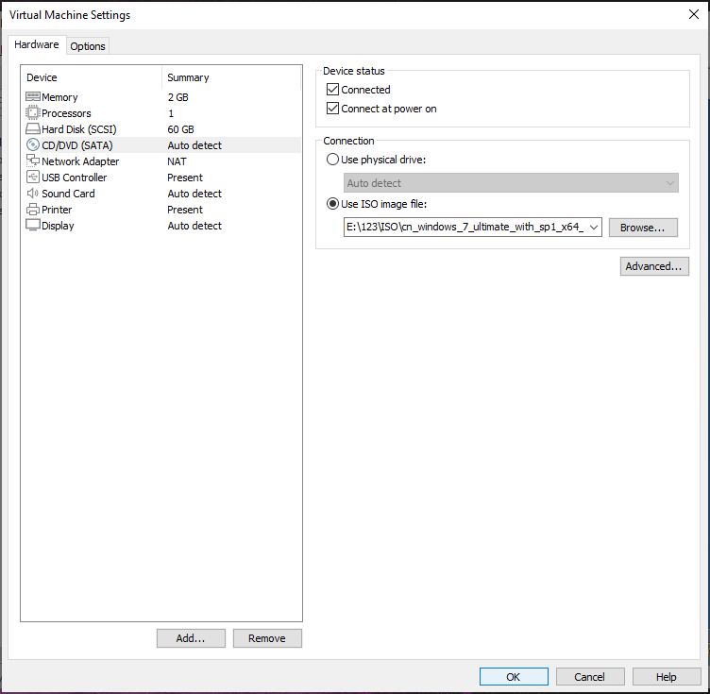Image resolution: width=710 pixels, height=694 pixels.
Task: Click the 60 GB hard disk summary
Action: (x=180, y=129)
